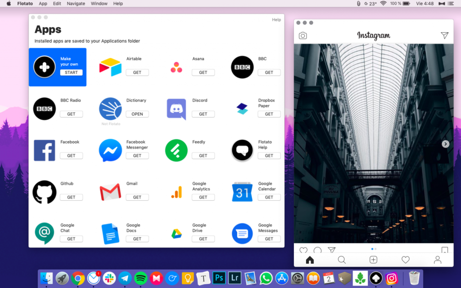Click the Dropbox Paper icon
This screenshot has height=288, width=461.
point(242,109)
